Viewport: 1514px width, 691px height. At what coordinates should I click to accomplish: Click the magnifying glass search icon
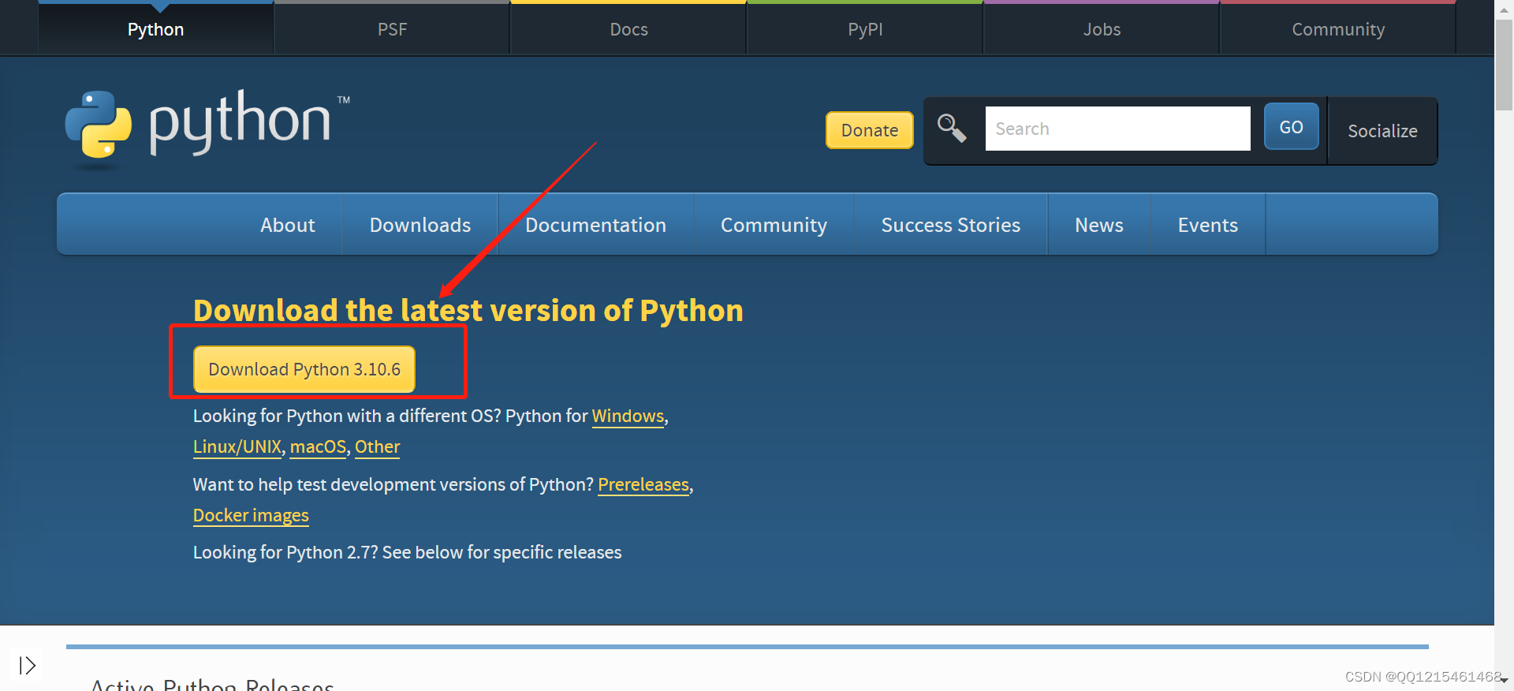coord(952,128)
